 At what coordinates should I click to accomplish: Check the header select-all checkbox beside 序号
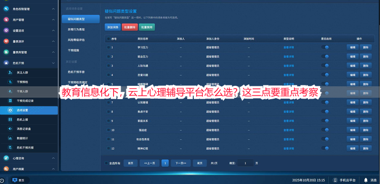(x=108, y=39)
